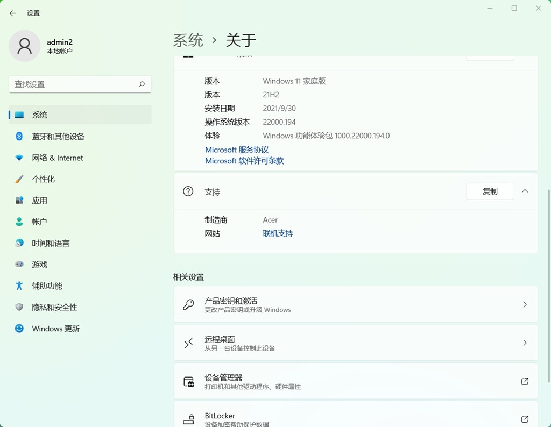Open 游戏 settings
Viewport: 551px width, 427px height.
coord(39,264)
